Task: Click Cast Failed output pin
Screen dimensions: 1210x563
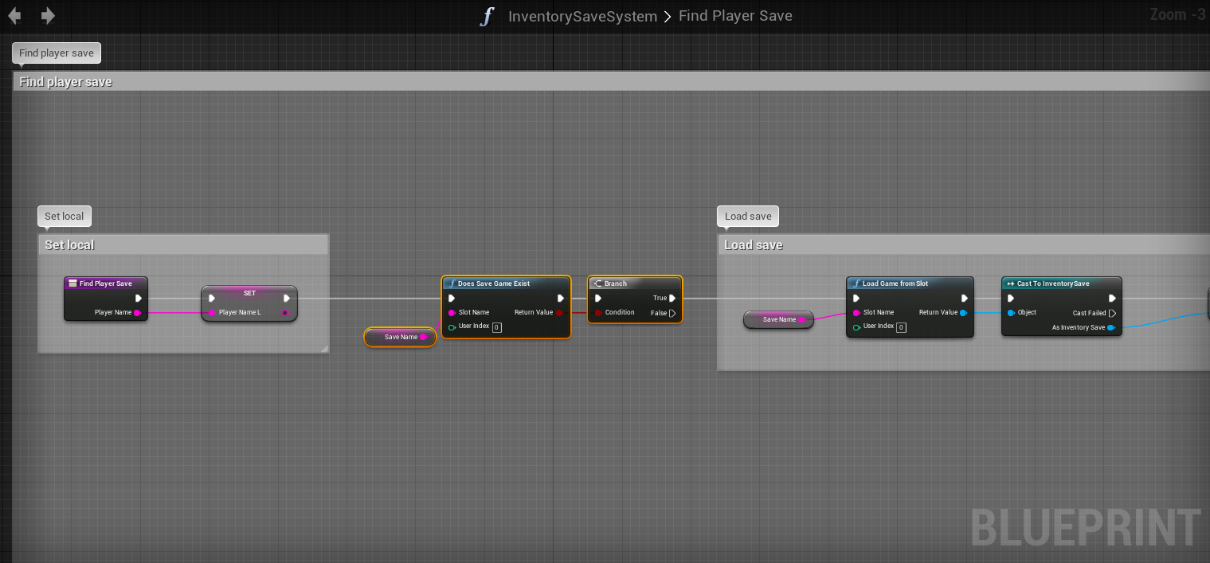Action: pyautogui.click(x=1112, y=314)
